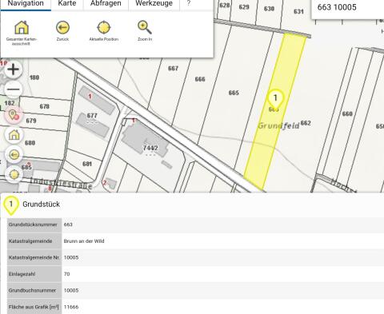Click the Grundfeld field name on the map

point(278,125)
